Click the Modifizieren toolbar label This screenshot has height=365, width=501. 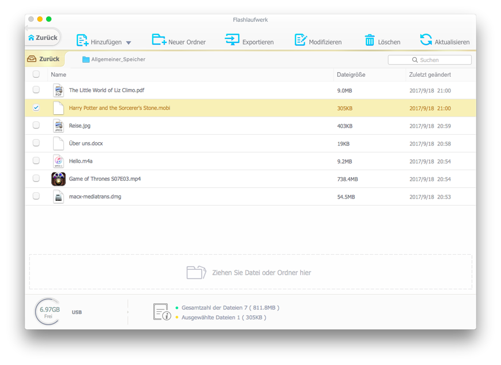click(325, 42)
